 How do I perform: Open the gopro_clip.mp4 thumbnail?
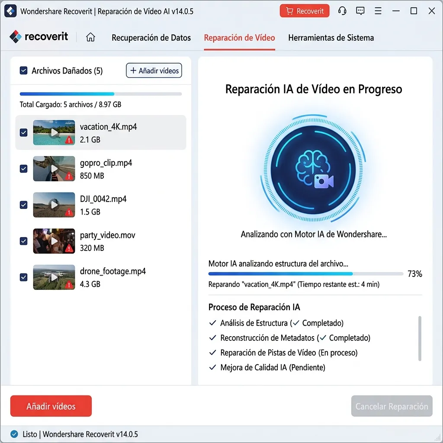click(x=54, y=169)
